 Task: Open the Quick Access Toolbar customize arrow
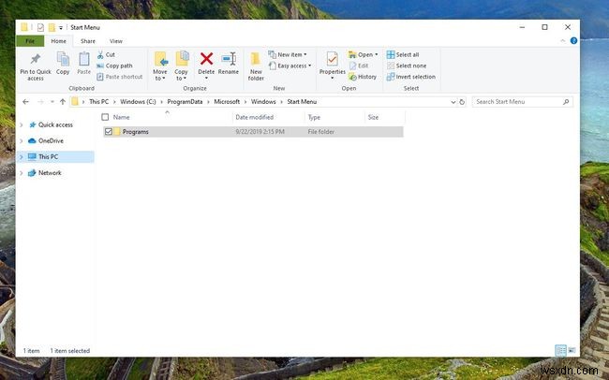[61, 27]
